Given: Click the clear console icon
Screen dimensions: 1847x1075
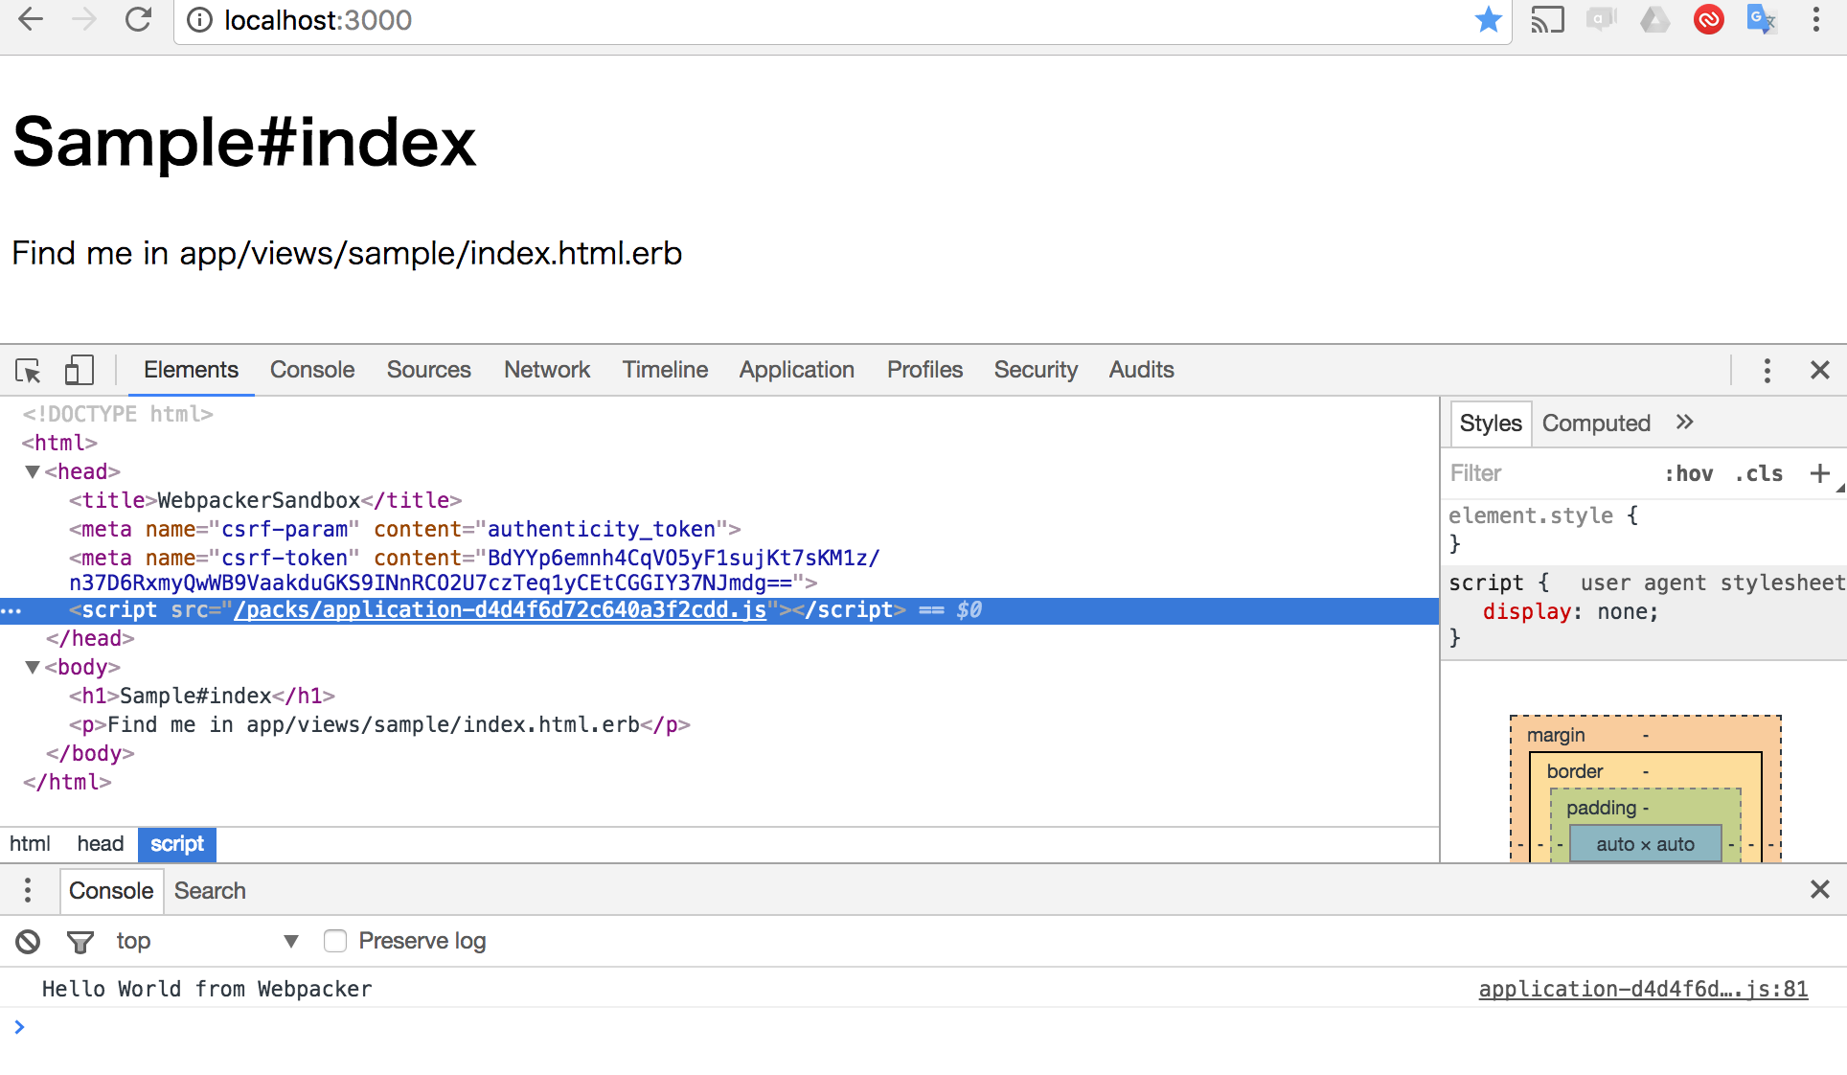Looking at the screenshot, I should [x=28, y=942].
